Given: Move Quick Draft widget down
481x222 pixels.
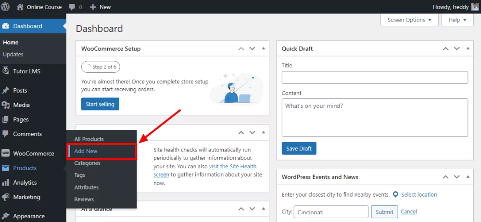Looking at the screenshot, I should (457, 48).
